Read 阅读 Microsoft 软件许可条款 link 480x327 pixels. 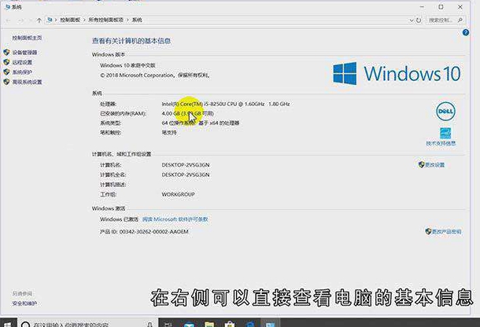click(175, 219)
